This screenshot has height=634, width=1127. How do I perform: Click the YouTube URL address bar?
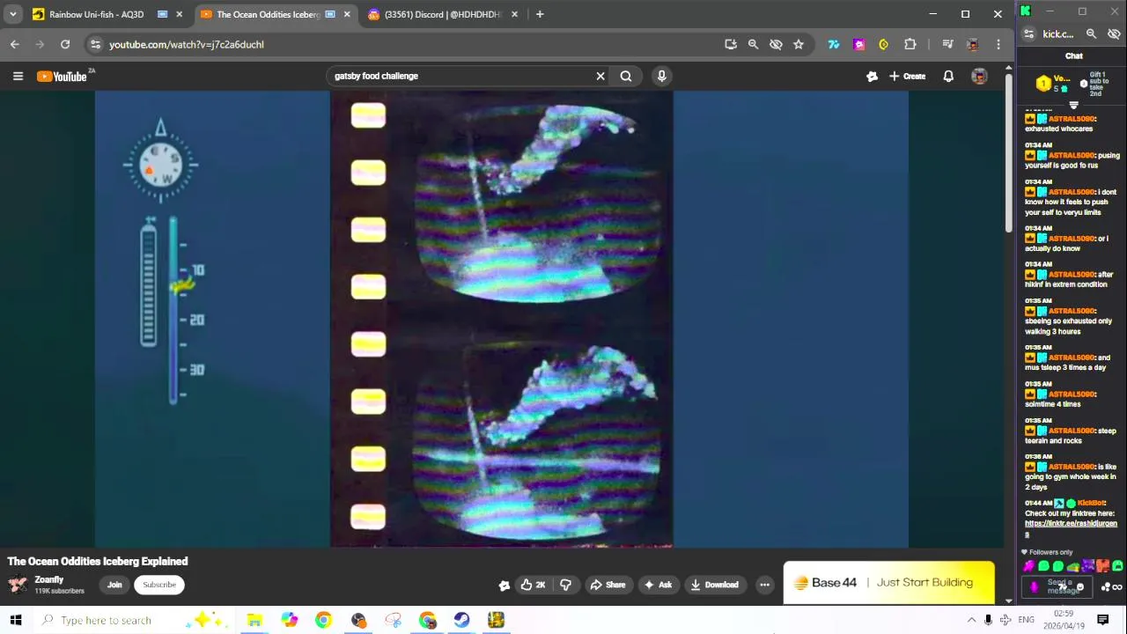click(x=405, y=44)
